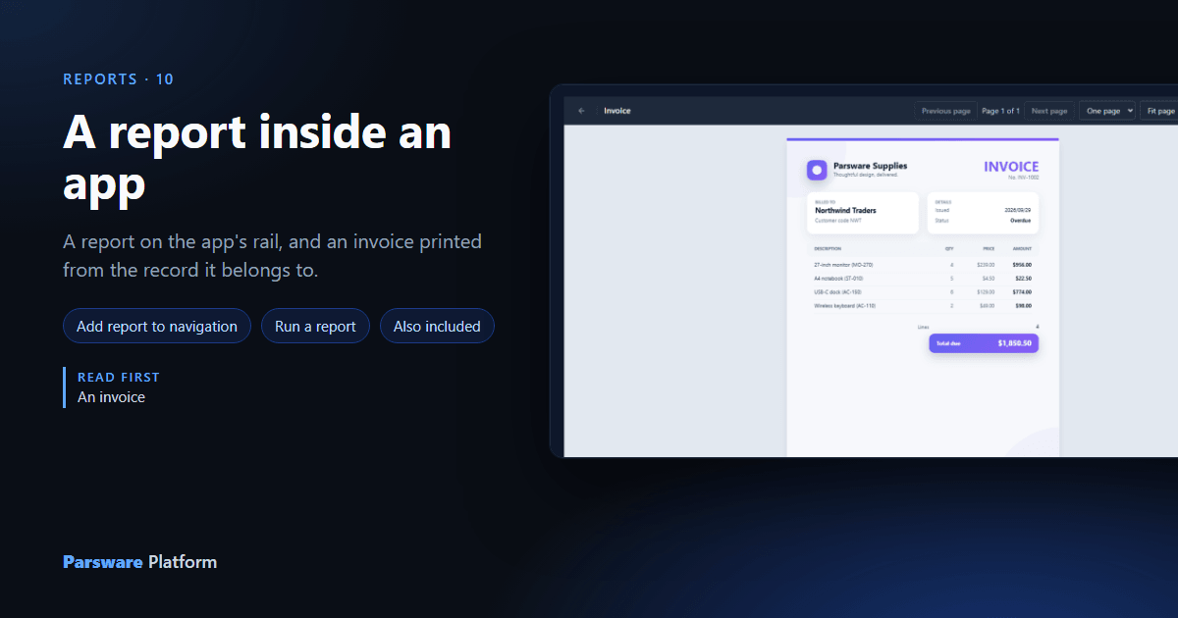Click the "Fit page" button

1160,111
